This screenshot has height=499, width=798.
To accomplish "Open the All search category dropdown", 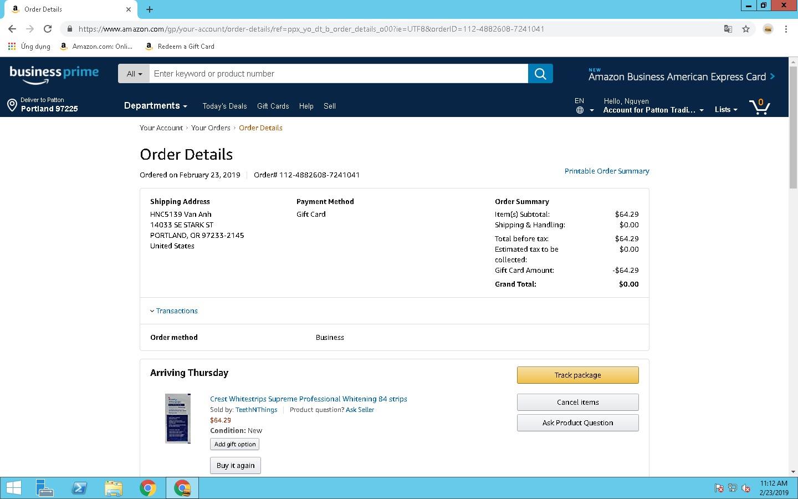I will [x=134, y=74].
